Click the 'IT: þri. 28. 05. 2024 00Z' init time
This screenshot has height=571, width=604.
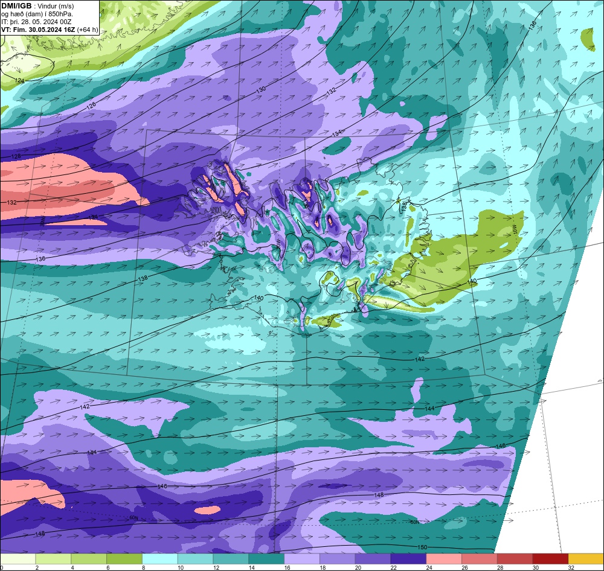tap(36, 22)
